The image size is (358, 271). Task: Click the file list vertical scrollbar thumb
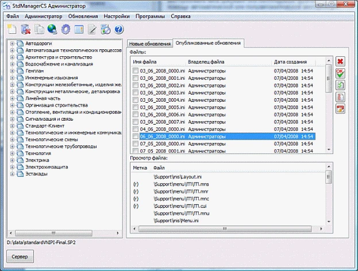pyautogui.click(x=329, y=78)
